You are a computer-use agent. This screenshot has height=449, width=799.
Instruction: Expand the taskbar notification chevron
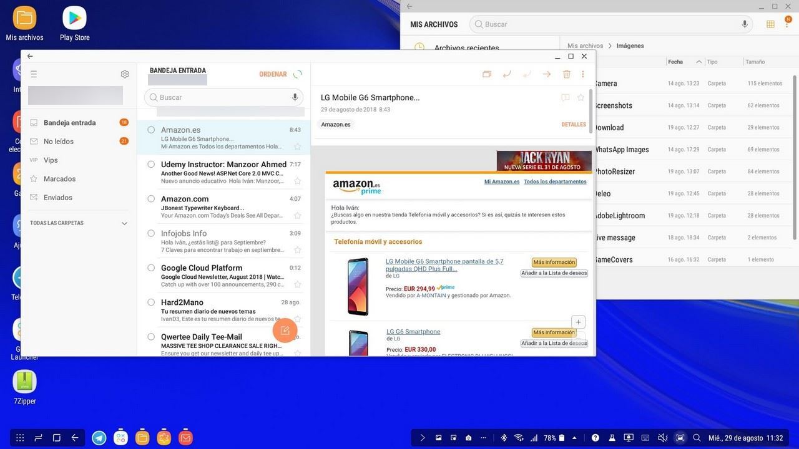[423, 438]
